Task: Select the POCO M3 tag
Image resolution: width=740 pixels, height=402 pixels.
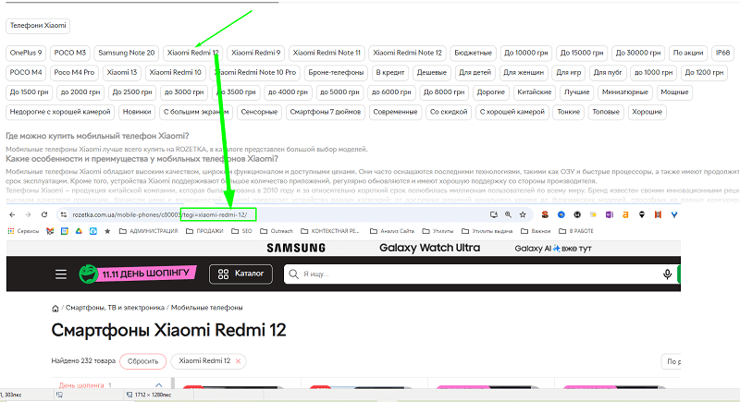Action: [70, 53]
